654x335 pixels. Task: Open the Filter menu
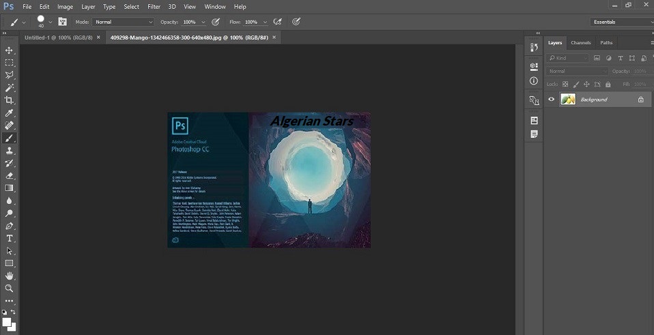coord(154,7)
